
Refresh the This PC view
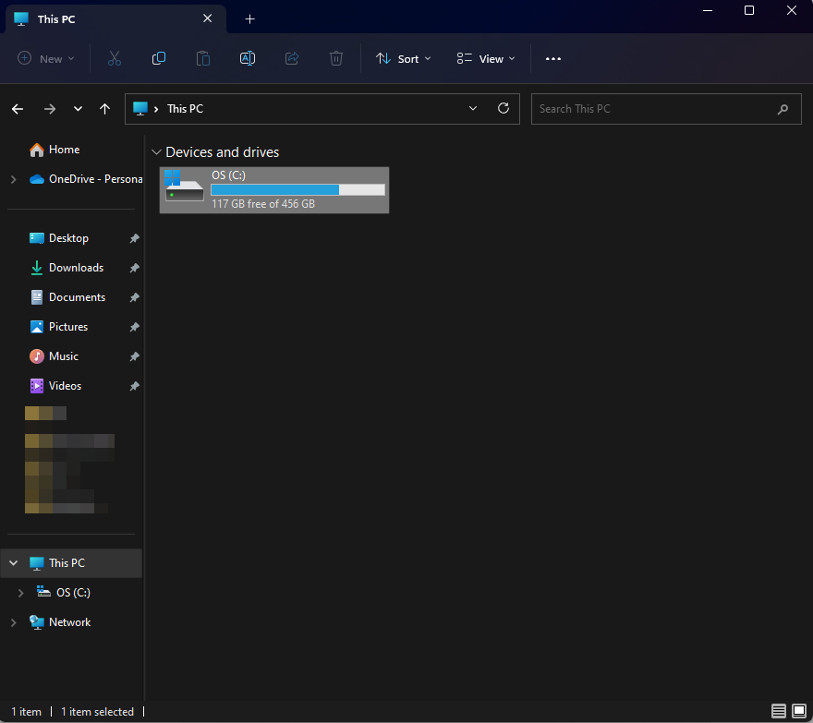point(504,108)
